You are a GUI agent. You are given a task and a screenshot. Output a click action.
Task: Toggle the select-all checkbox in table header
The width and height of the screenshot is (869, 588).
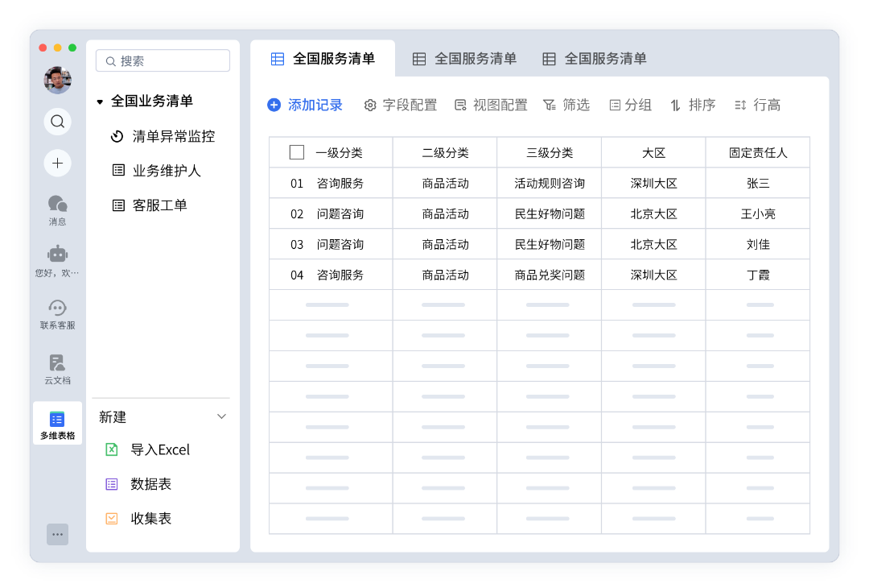point(296,152)
